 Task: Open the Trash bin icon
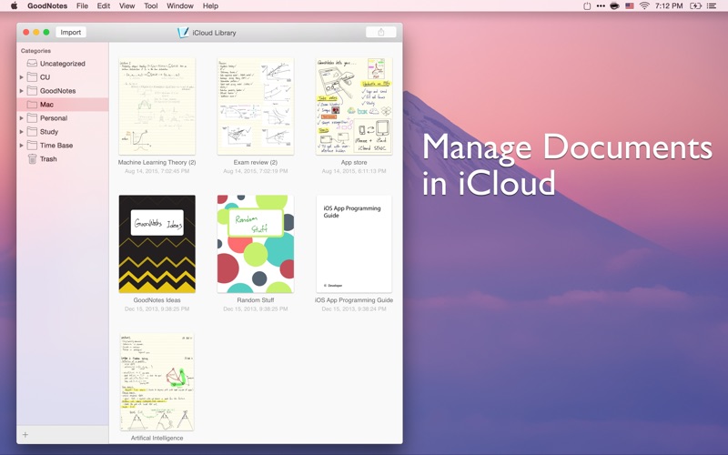[32, 158]
